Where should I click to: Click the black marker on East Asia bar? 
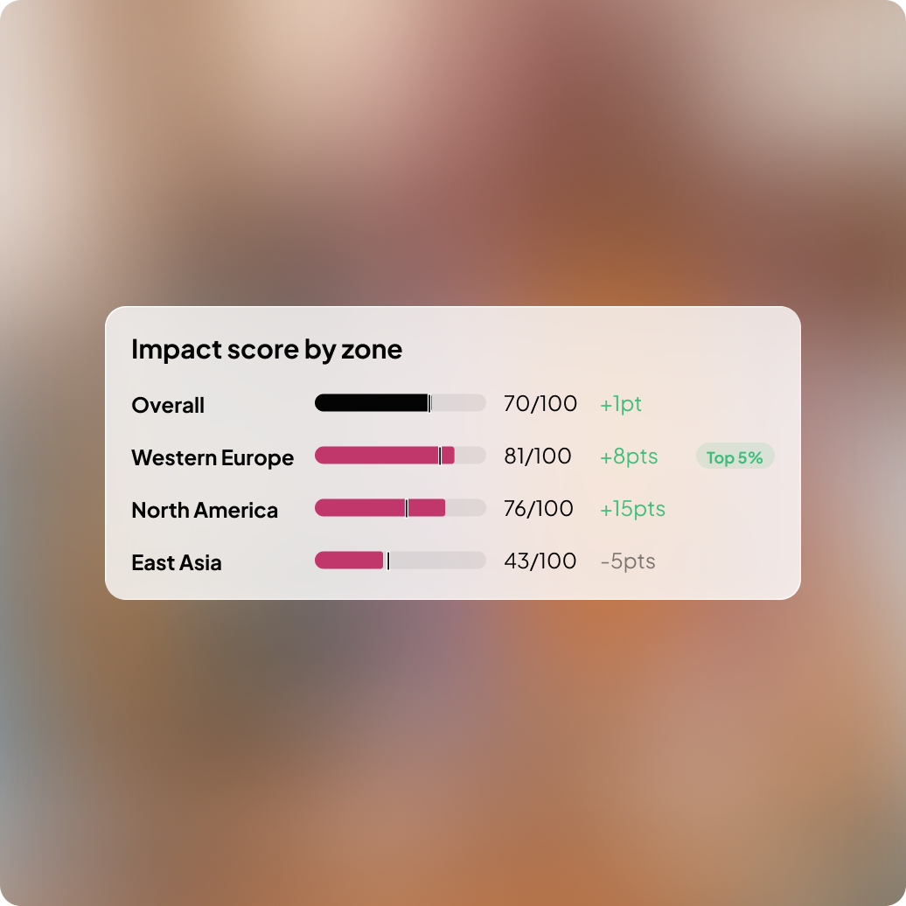point(388,561)
